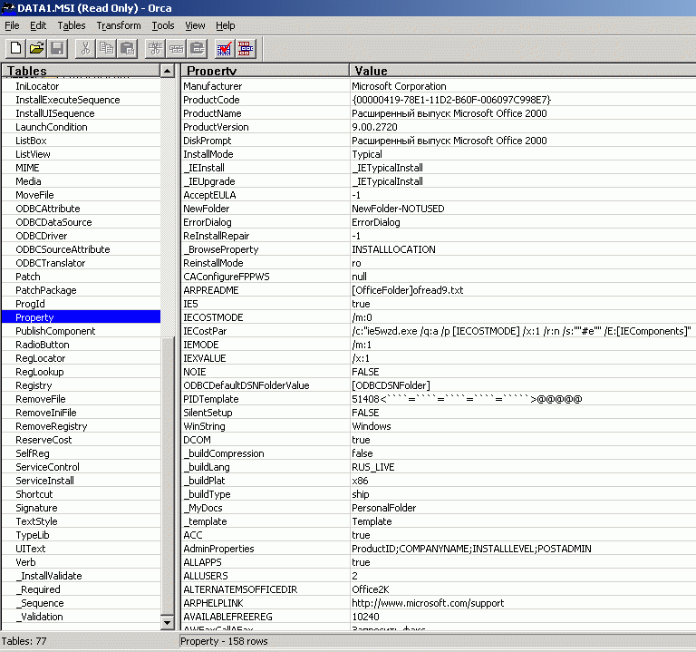Open the Tables menu
The height and width of the screenshot is (652, 696).
pos(72,25)
